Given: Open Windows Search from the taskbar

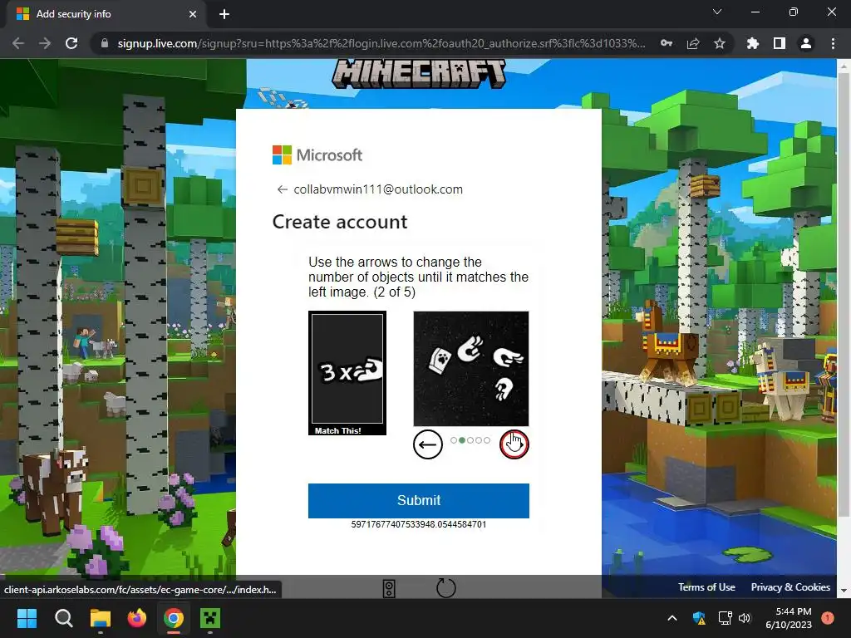Looking at the screenshot, I should coord(63,618).
